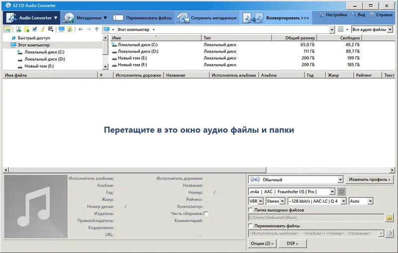Viewport: 398px width, 253px height.
Task: Click the folder tree scroll down arrow
Action: coord(105,67)
